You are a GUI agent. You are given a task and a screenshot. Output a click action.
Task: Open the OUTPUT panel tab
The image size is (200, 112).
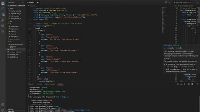coord(39,84)
